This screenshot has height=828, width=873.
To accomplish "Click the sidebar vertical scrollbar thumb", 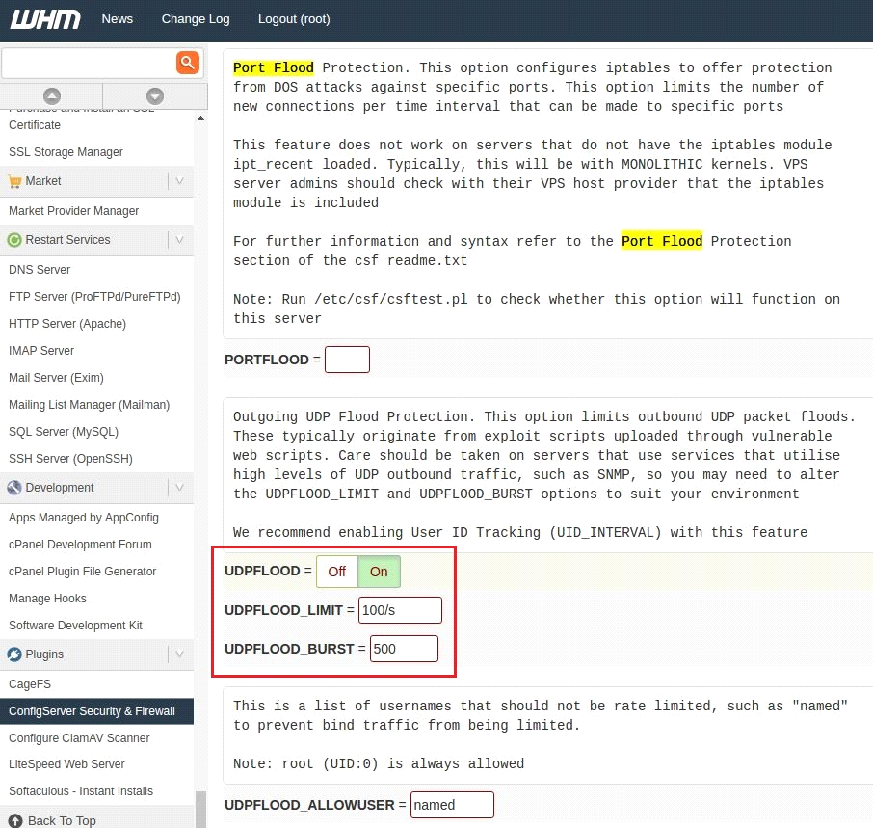I will point(201,810).
